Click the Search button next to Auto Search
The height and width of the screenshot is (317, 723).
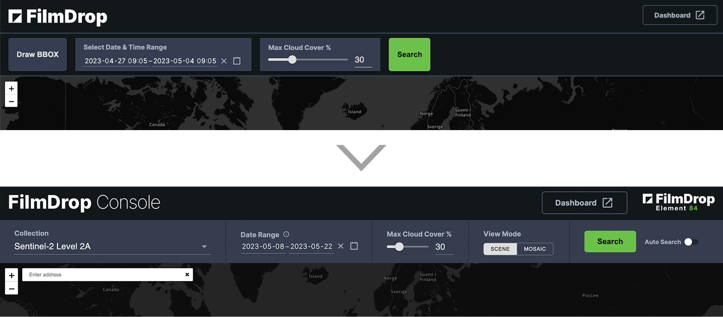point(610,241)
